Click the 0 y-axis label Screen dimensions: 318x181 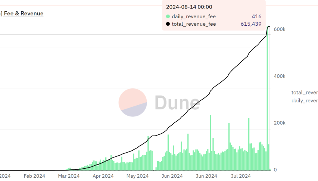[x=275, y=170]
